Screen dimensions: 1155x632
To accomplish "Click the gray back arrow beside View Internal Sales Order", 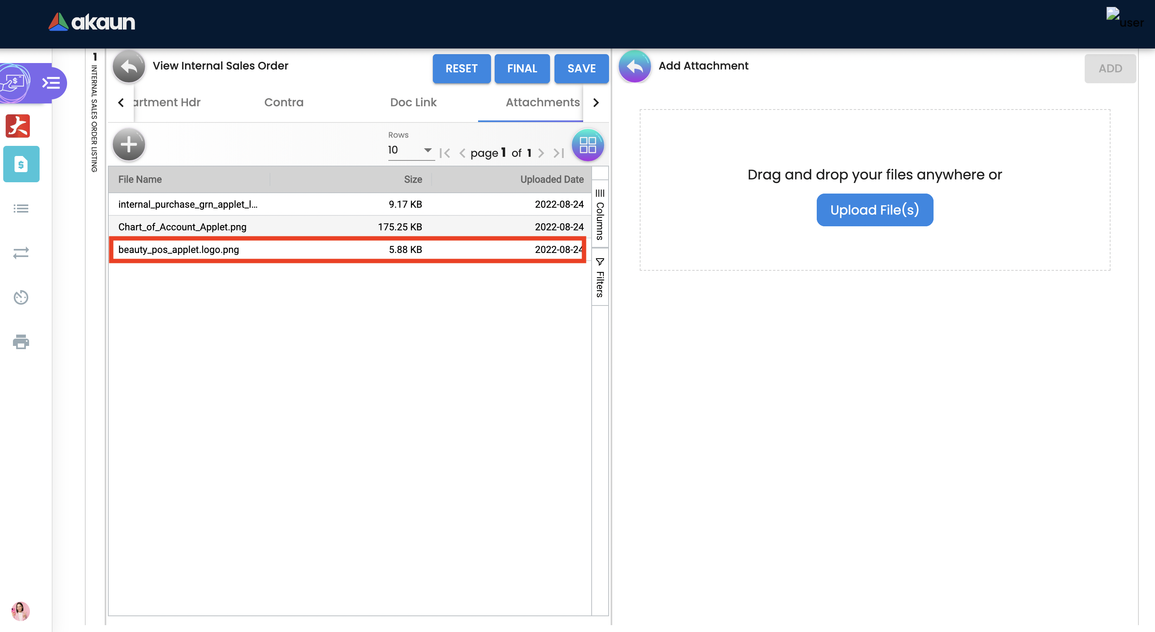I will (129, 67).
